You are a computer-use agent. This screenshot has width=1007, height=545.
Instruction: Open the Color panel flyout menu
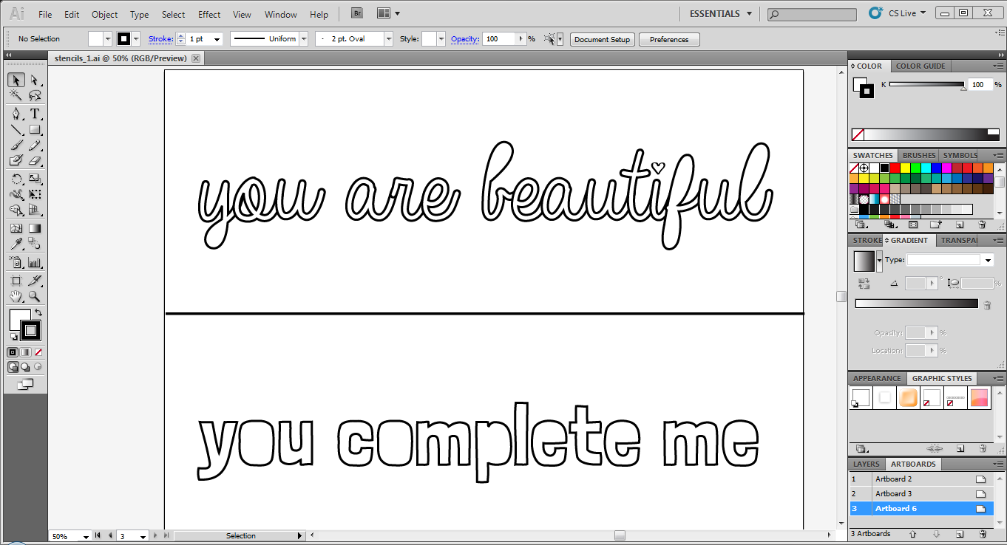coord(999,66)
